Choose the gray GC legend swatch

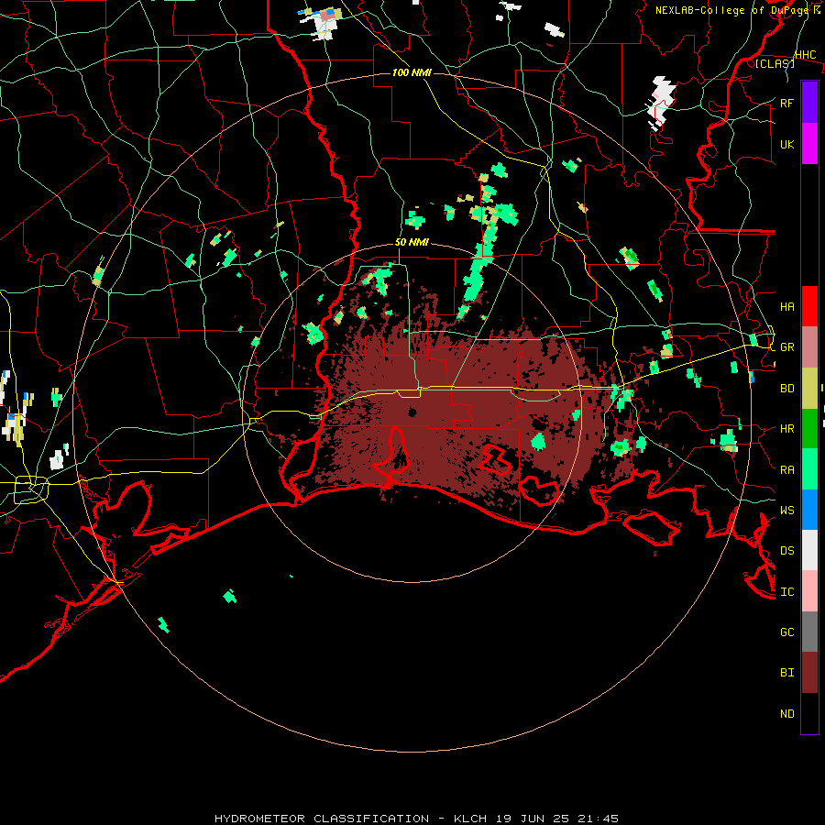[x=809, y=632]
